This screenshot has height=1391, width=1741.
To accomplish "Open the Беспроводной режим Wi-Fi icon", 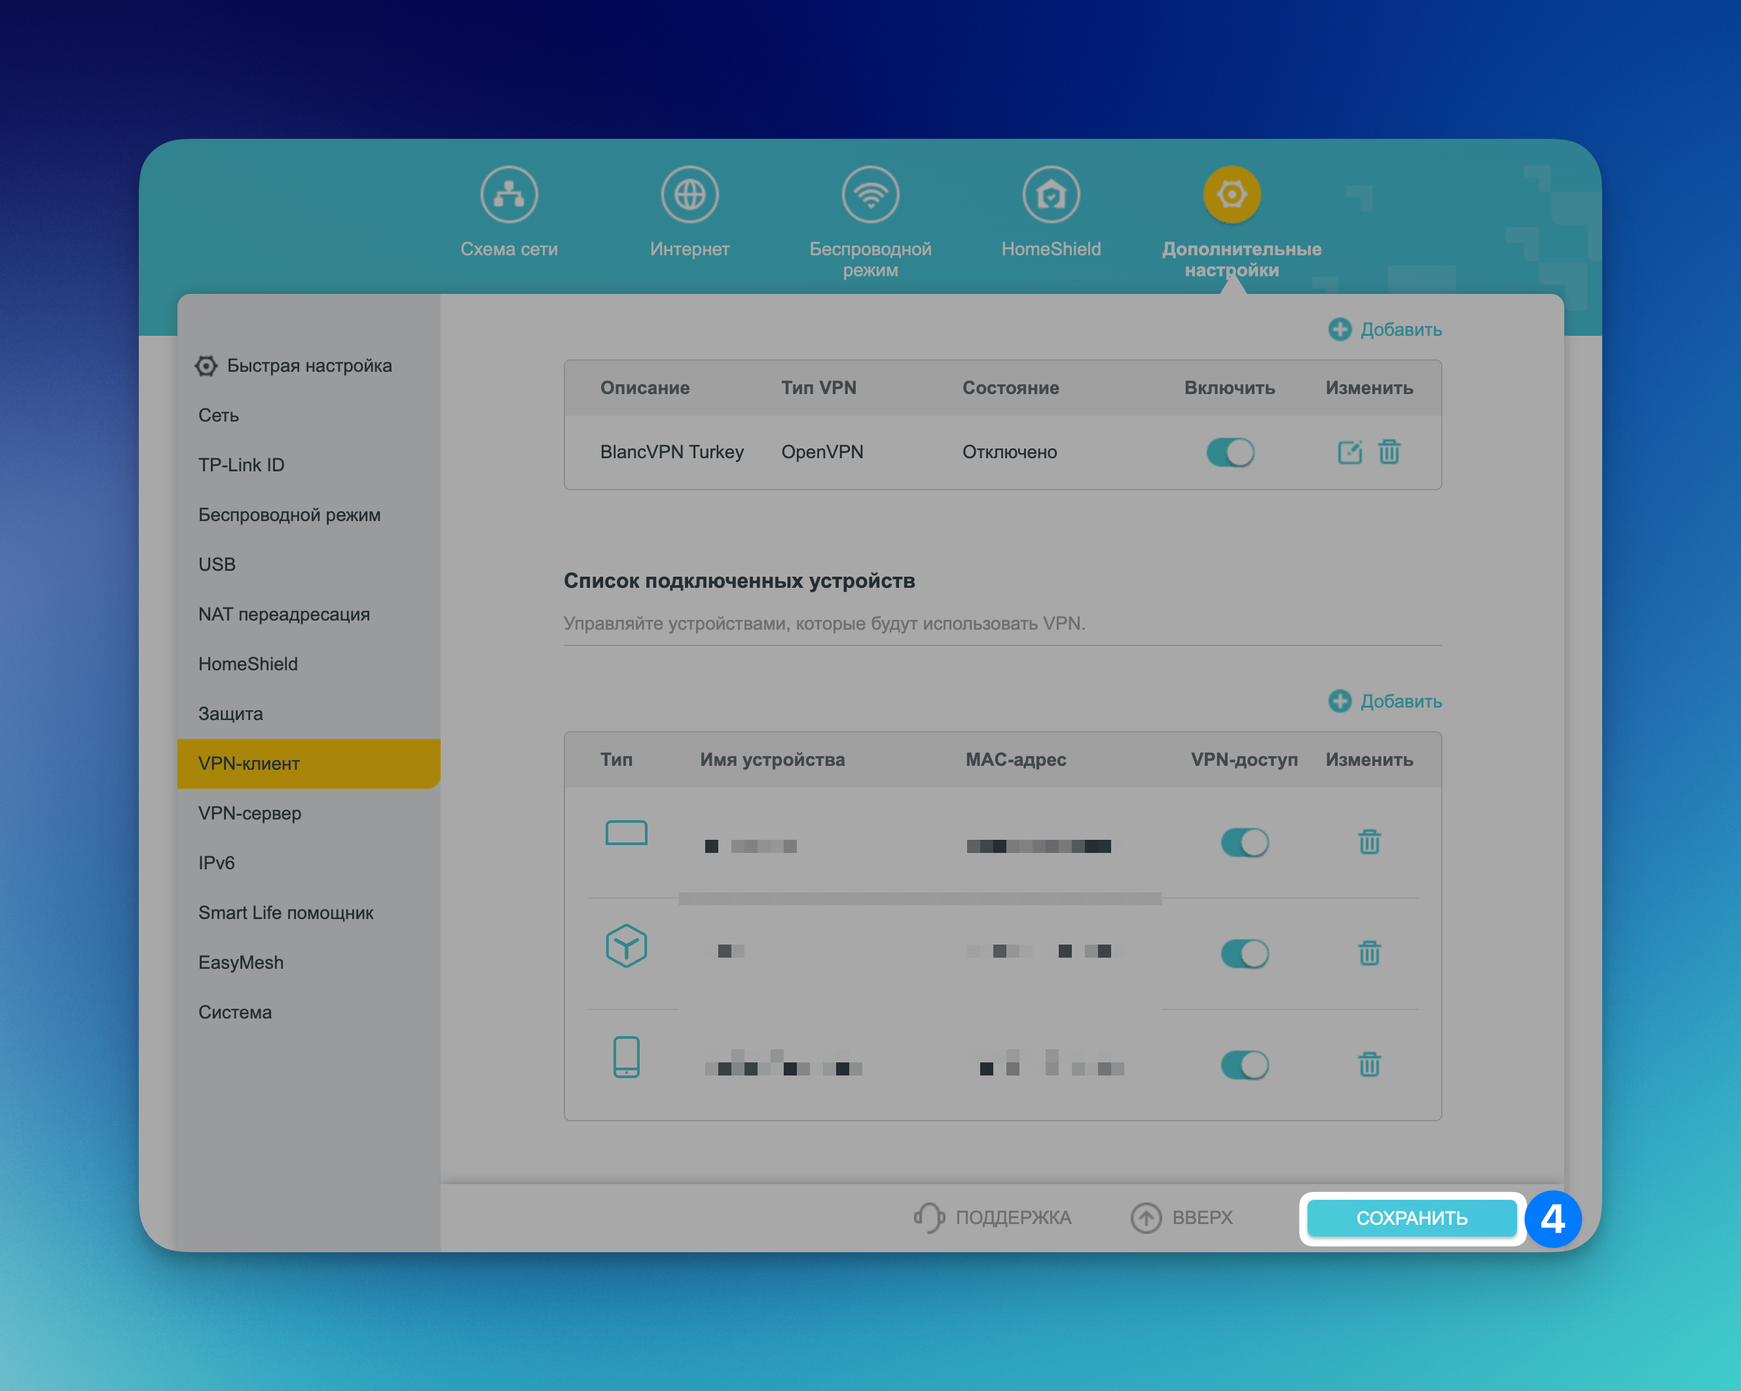I will coord(870,194).
